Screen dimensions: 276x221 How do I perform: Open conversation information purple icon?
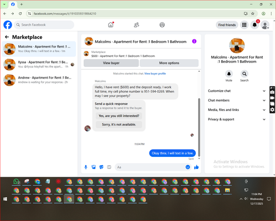194,41
